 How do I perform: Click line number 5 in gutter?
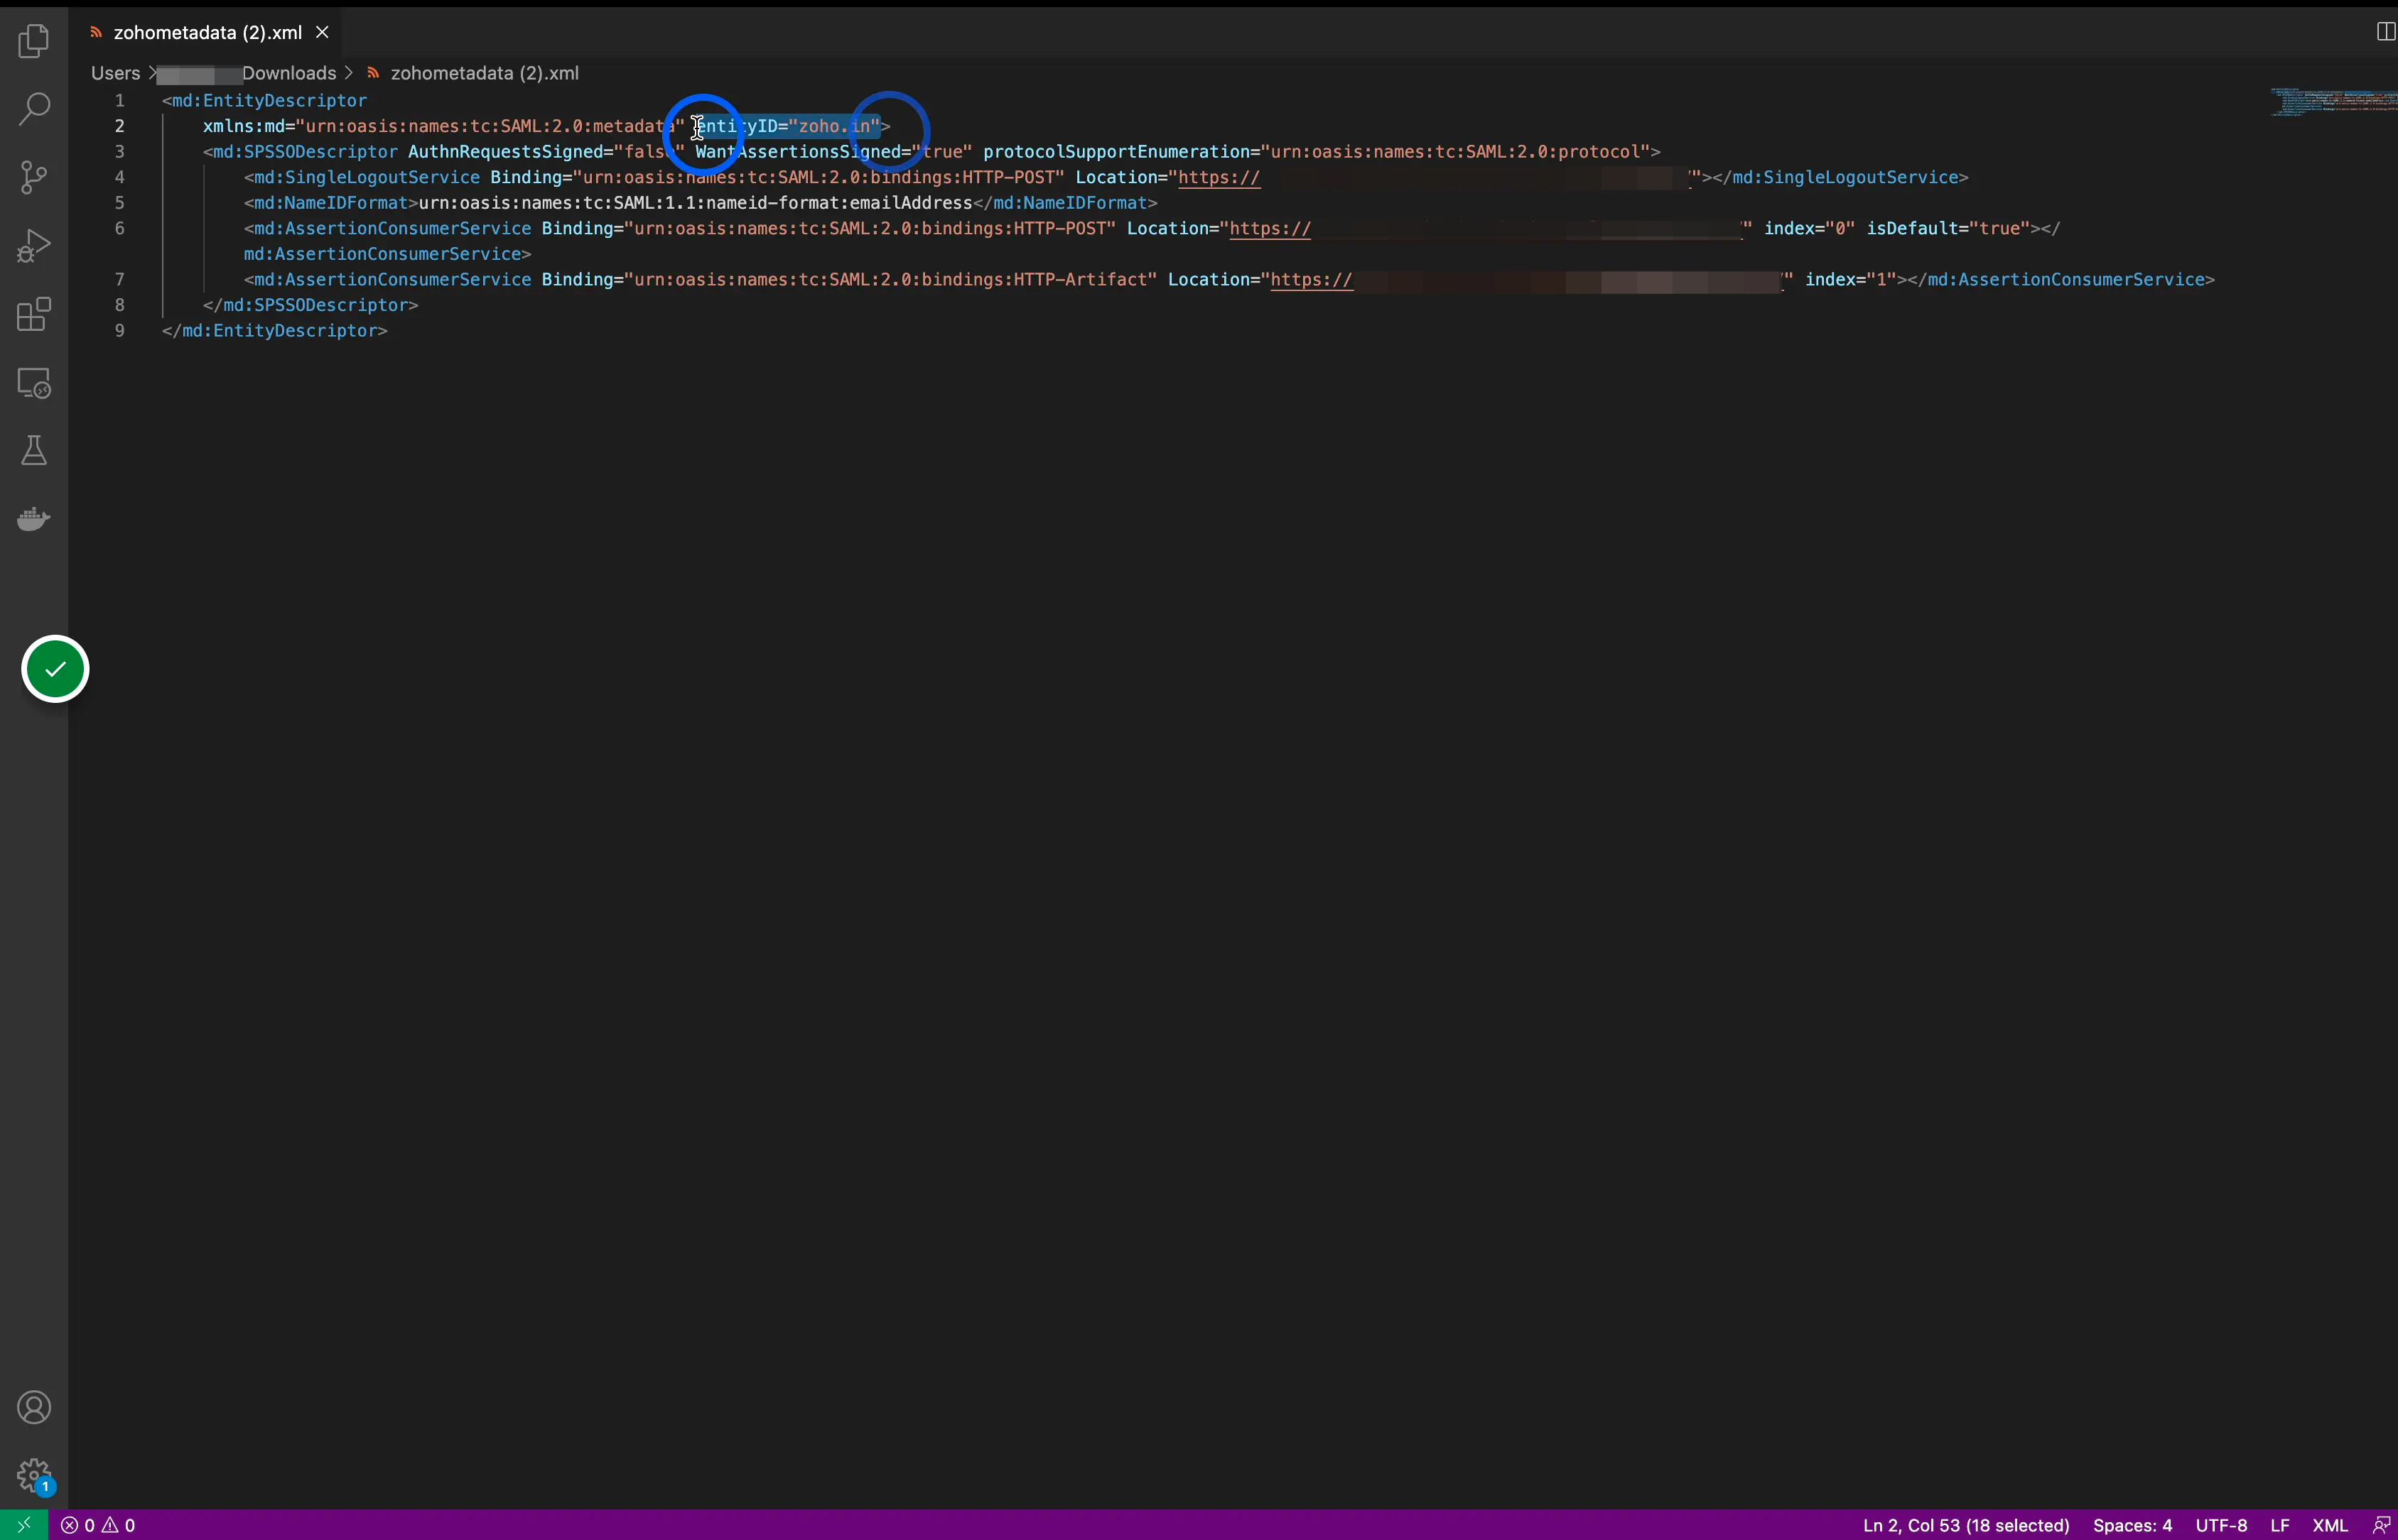pyautogui.click(x=119, y=203)
